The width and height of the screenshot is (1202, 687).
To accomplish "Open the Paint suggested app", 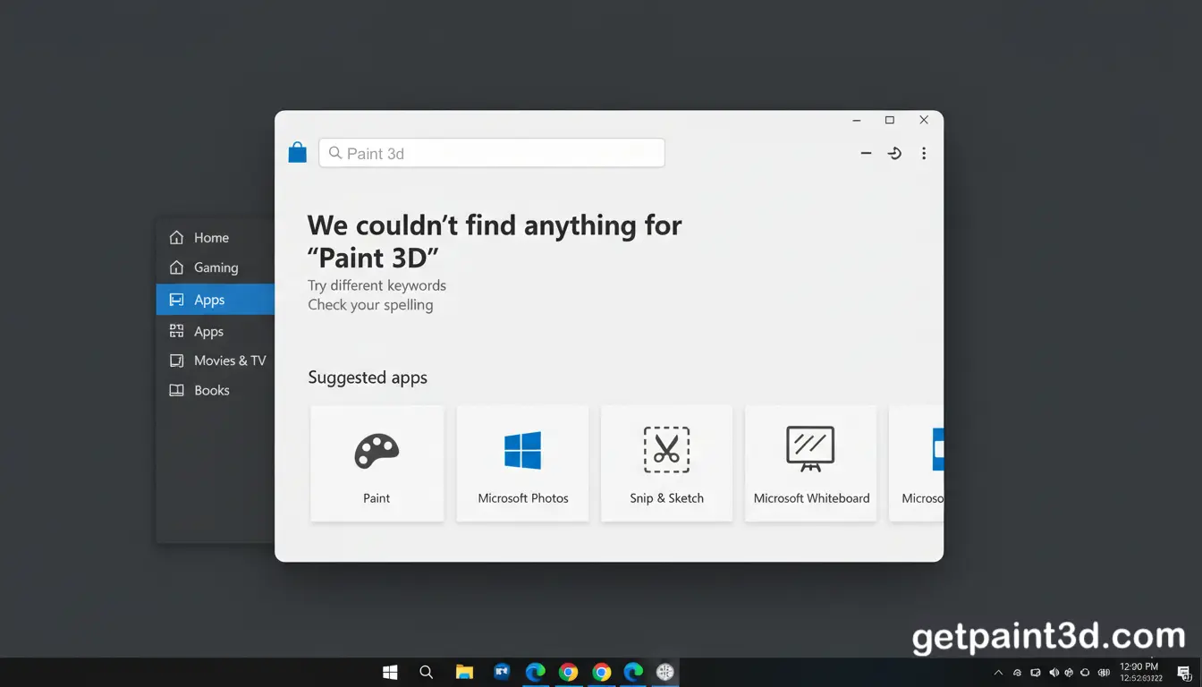I will click(x=377, y=462).
